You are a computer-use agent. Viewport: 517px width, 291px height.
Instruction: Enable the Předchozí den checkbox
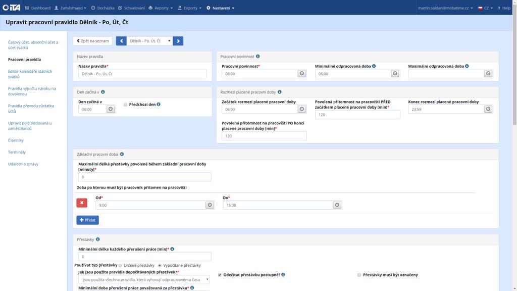click(126, 105)
